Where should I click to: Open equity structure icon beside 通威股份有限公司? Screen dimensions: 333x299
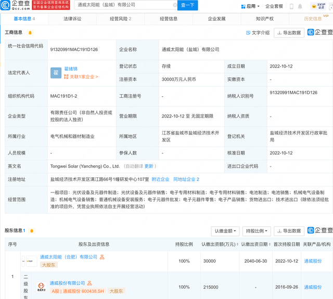[x=89, y=283]
